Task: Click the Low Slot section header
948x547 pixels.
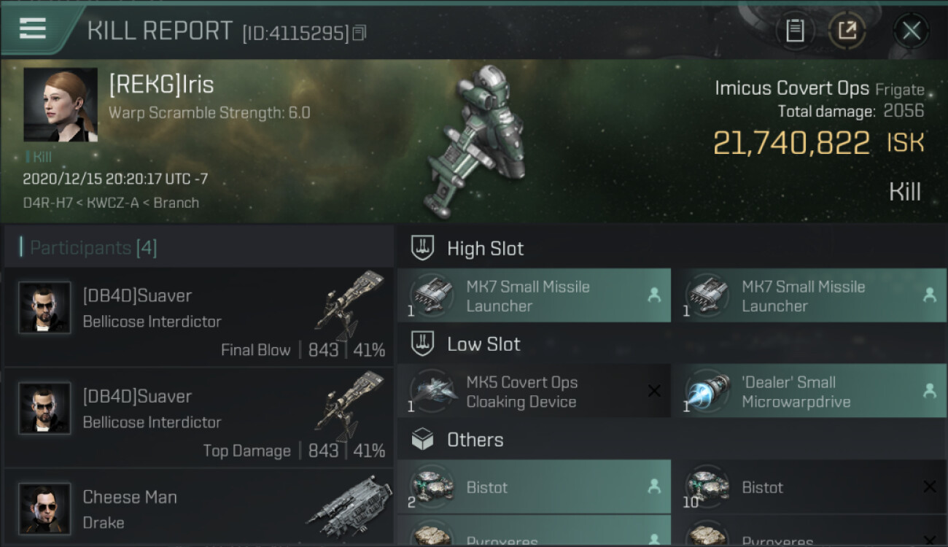Action: click(483, 344)
